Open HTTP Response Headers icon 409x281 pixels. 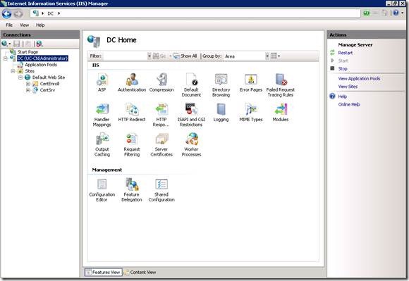[x=161, y=115]
